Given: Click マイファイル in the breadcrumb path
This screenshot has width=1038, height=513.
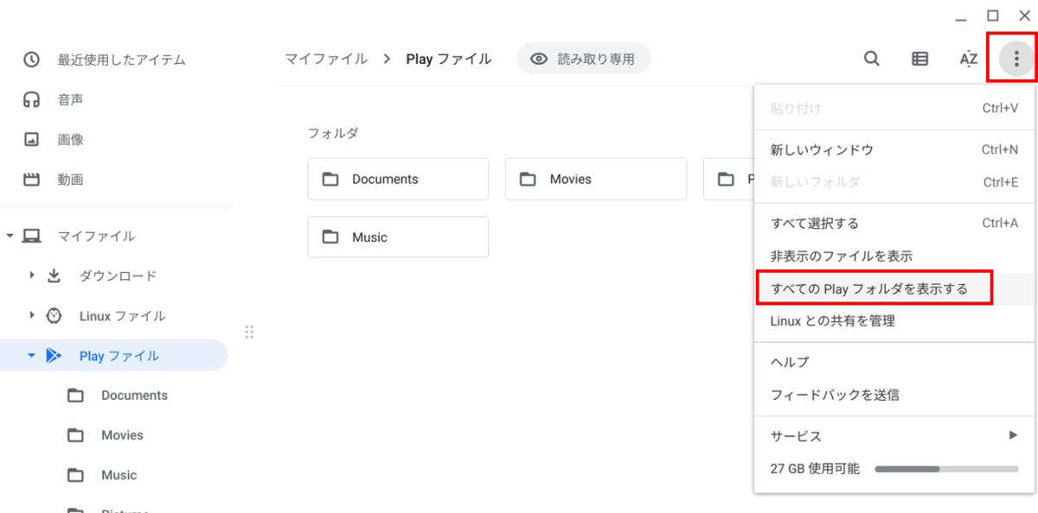Looking at the screenshot, I should click(x=326, y=59).
